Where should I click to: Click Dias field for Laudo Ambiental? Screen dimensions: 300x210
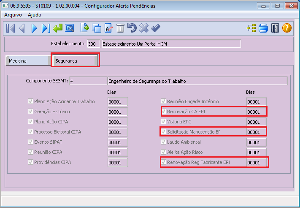256,142
